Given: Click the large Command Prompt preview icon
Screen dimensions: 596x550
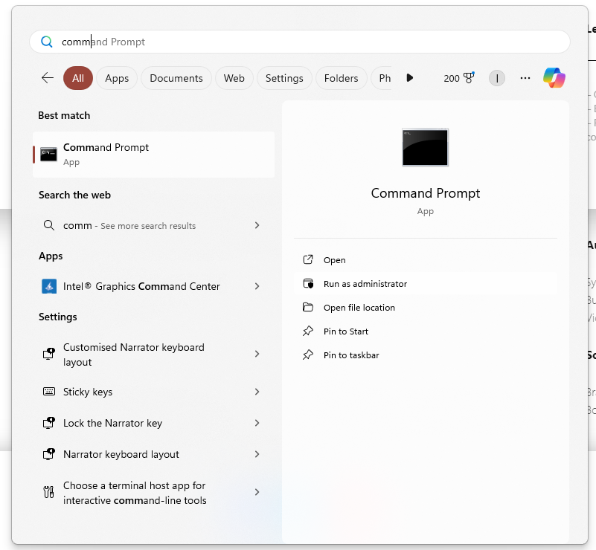Looking at the screenshot, I should (425, 147).
